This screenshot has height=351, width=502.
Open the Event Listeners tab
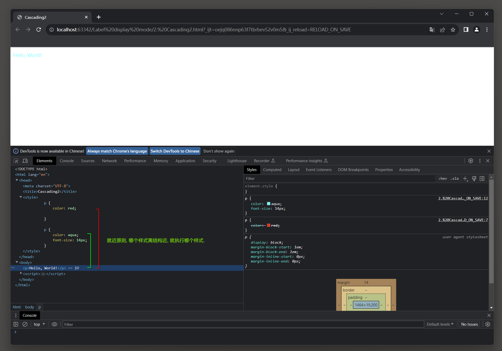point(319,170)
